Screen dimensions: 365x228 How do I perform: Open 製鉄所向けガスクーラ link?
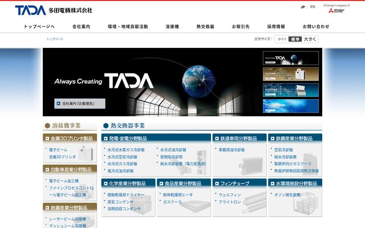293,164
